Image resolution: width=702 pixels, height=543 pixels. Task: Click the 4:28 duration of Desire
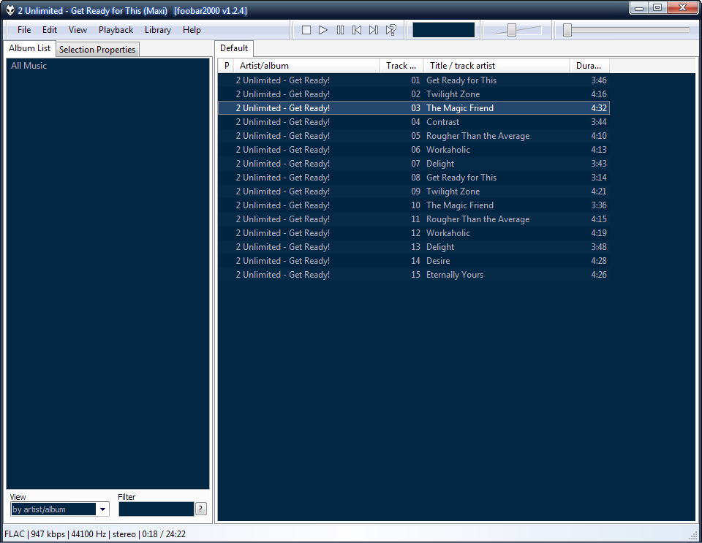[x=599, y=261]
